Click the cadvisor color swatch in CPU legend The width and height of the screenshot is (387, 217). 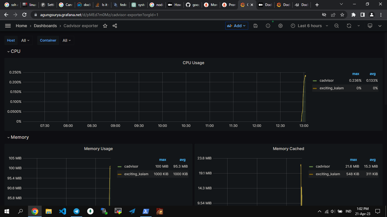point(314,81)
